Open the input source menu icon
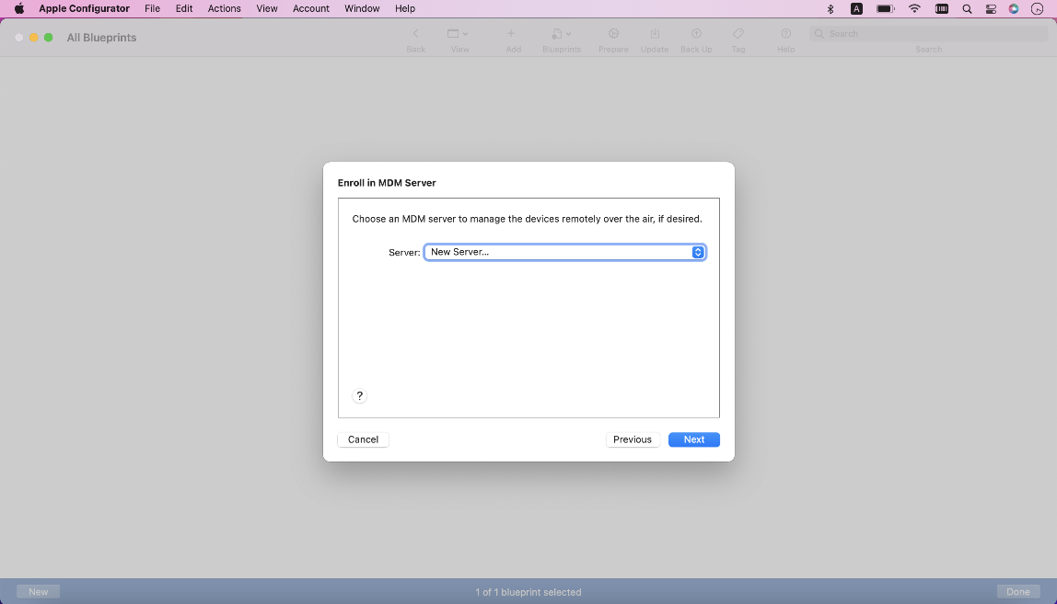This screenshot has width=1057, height=604. point(857,9)
